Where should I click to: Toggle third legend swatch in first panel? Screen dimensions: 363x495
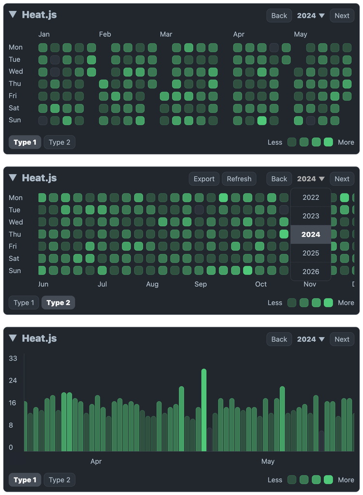tap(316, 142)
